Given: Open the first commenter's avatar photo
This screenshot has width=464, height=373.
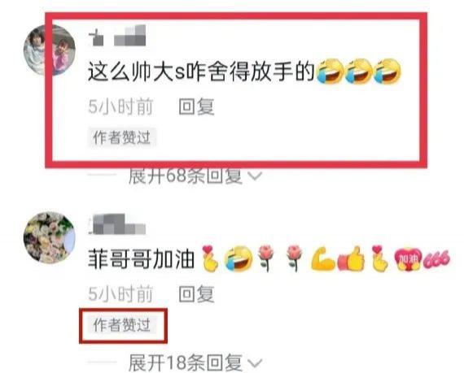Looking at the screenshot, I should (x=49, y=50).
